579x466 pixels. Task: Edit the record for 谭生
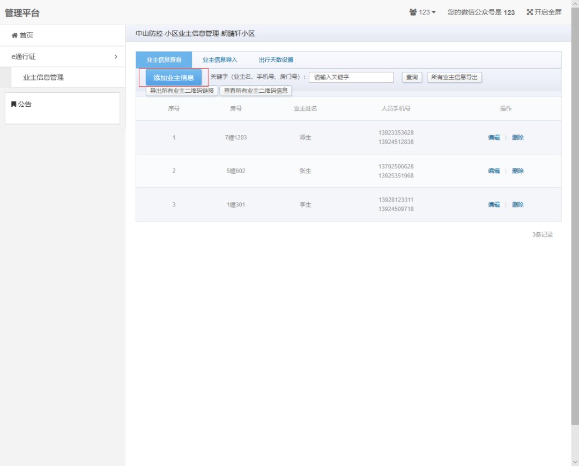pos(493,137)
